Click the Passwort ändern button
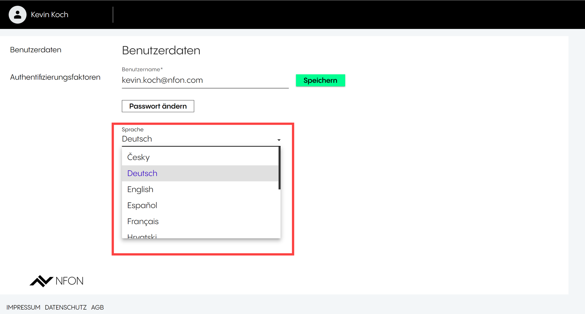 [158, 106]
